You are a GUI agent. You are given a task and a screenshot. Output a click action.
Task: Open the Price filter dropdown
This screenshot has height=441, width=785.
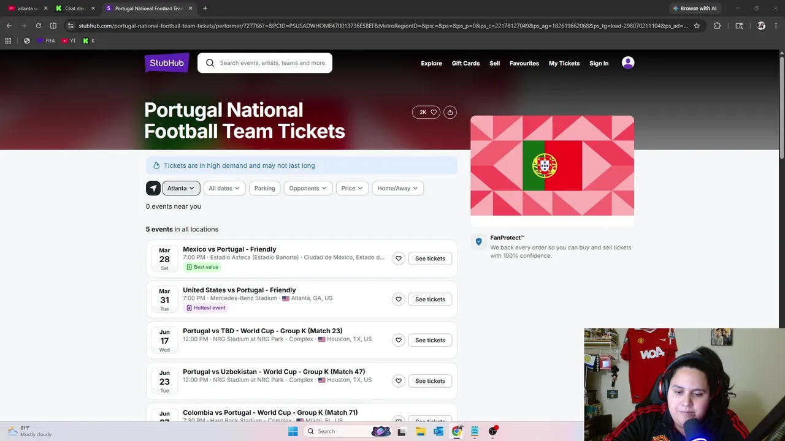[352, 188]
